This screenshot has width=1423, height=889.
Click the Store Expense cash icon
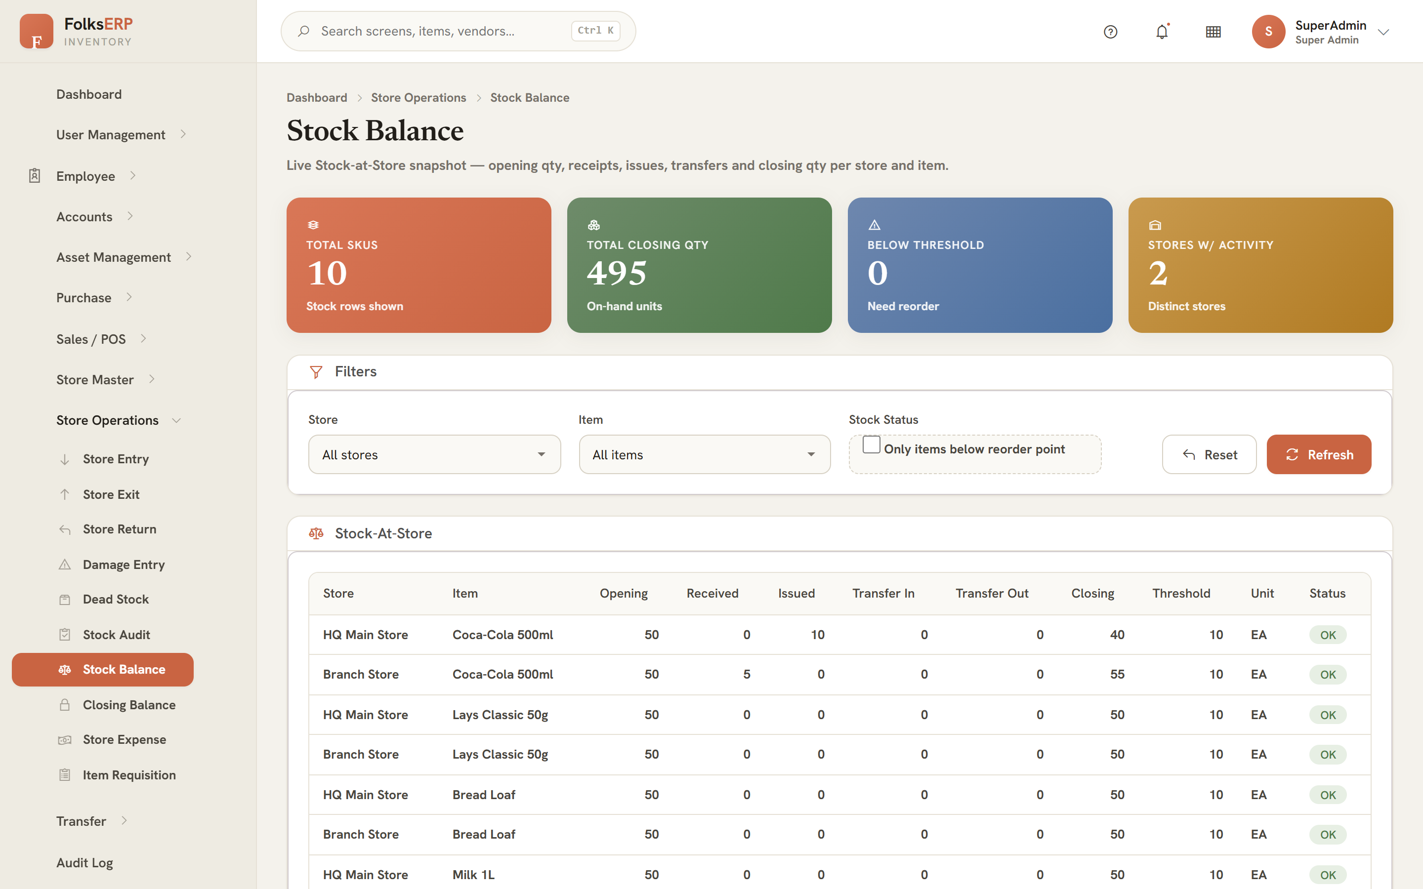coord(65,740)
